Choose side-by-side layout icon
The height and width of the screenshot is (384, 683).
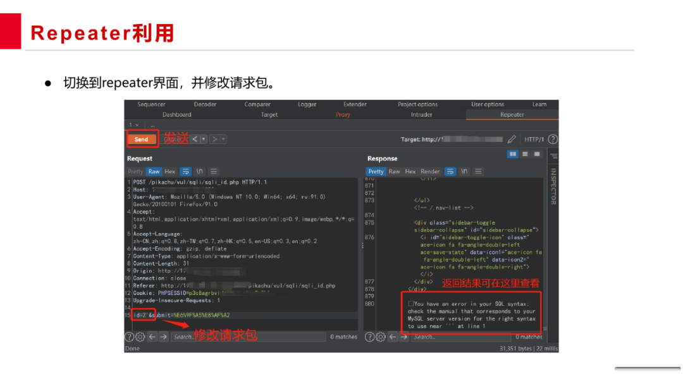point(513,154)
